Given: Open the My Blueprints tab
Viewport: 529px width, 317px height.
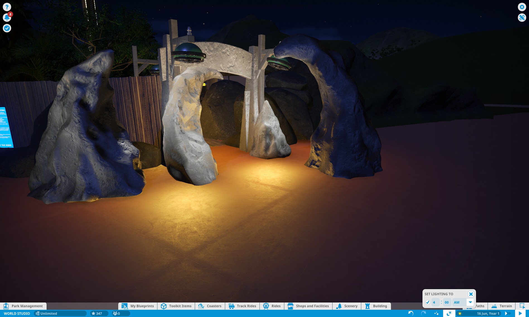Looking at the screenshot, I should point(138,306).
